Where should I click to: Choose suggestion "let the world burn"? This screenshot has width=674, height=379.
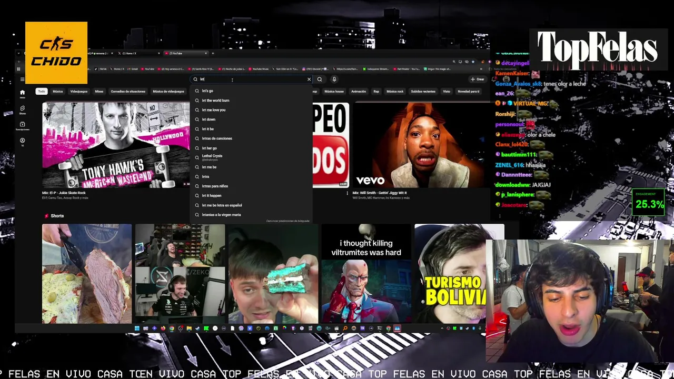(252, 101)
